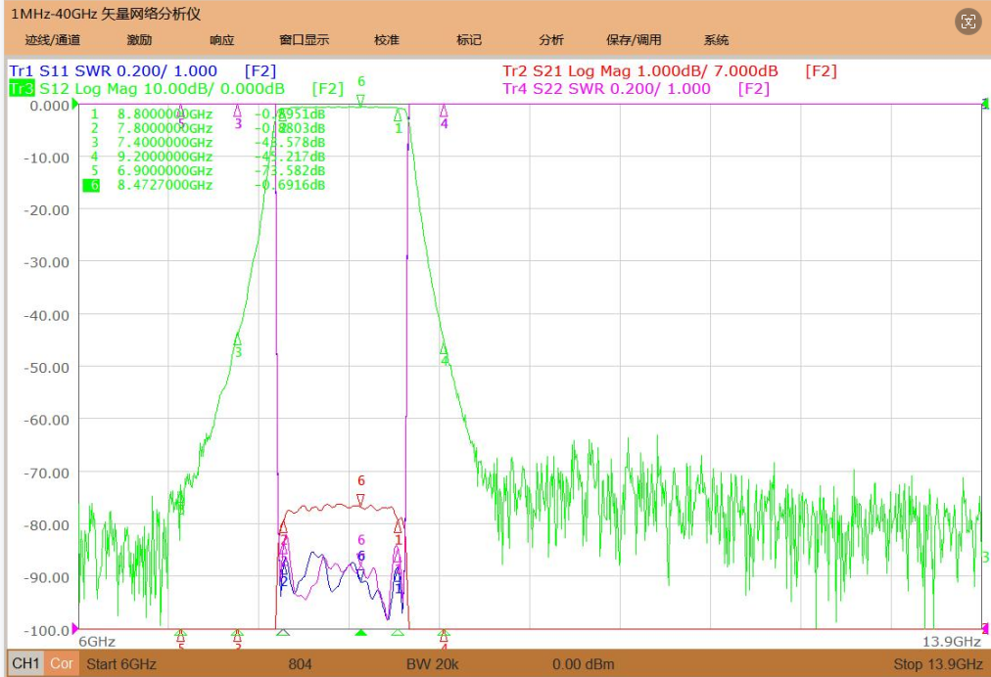Click green marker 3 on left skirt
Image resolution: width=991 pixels, height=677 pixels.
tap(237, 339)
